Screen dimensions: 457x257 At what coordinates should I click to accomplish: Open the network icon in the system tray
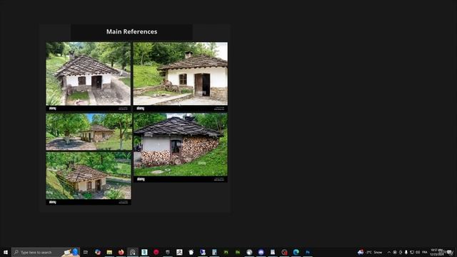click(x=412, y=252)
